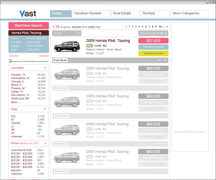Click Map tag next to Lodi, NJ in first listing
Screen dimensions: 216x180
pos(90,46)
